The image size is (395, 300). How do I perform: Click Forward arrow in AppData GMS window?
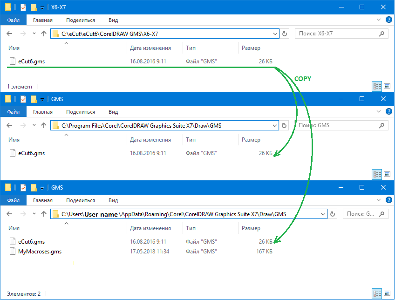pyautogui.click(x=23, y=214)
